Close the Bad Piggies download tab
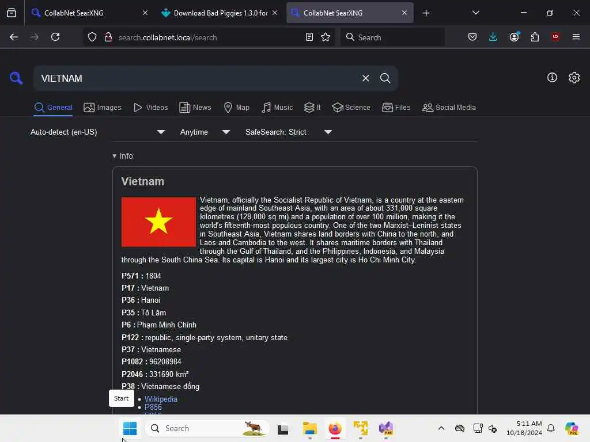 click(x=275, y=13)
